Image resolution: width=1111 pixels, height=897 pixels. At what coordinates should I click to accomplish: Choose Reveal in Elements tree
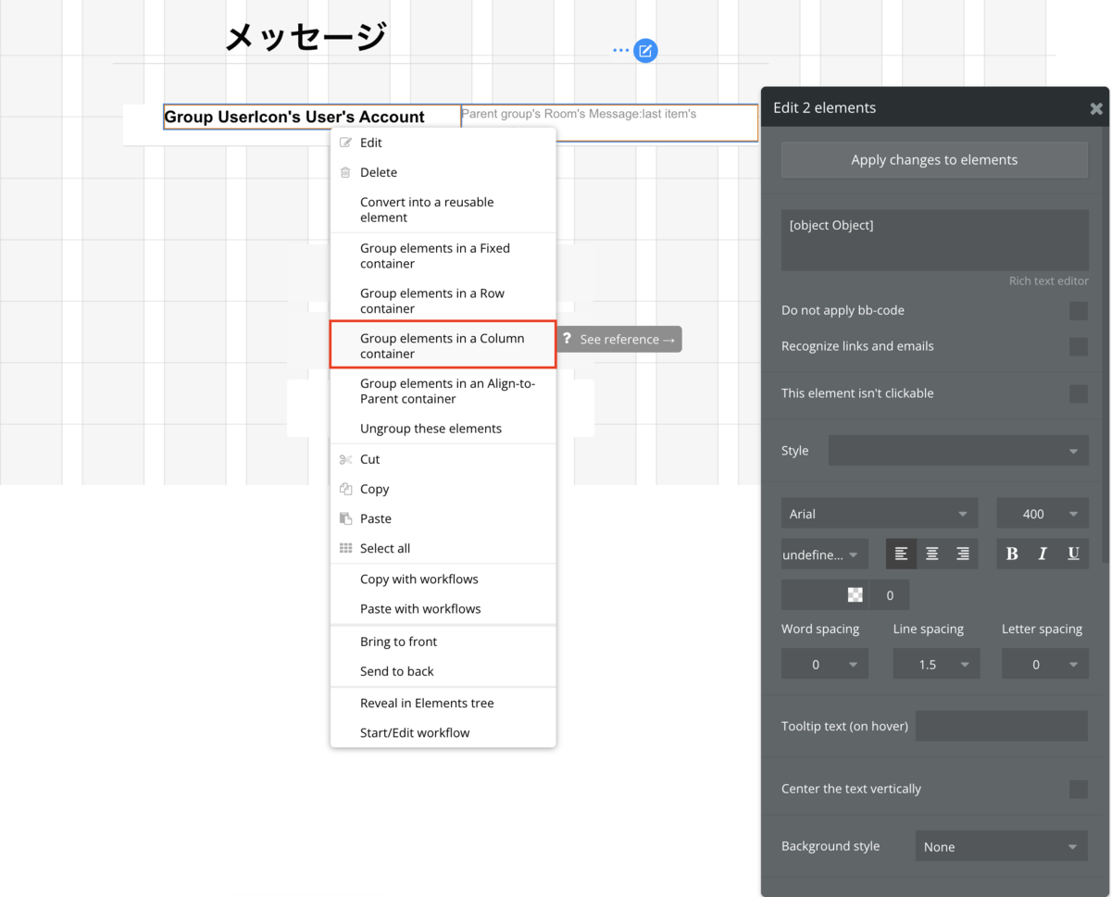coord(443,703)
